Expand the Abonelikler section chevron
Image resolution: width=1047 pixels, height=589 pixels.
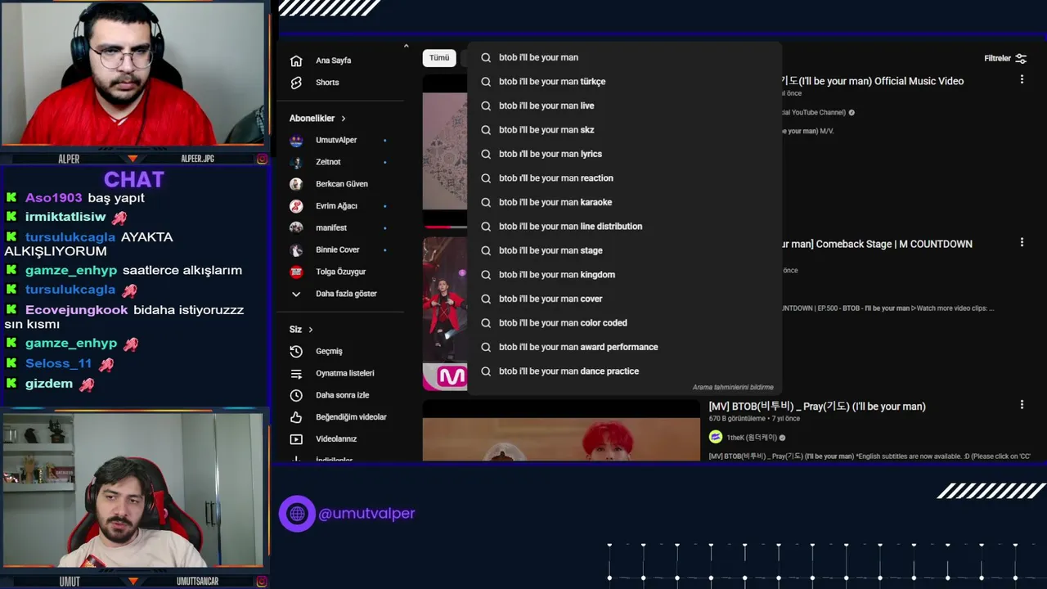click(344, 119)
